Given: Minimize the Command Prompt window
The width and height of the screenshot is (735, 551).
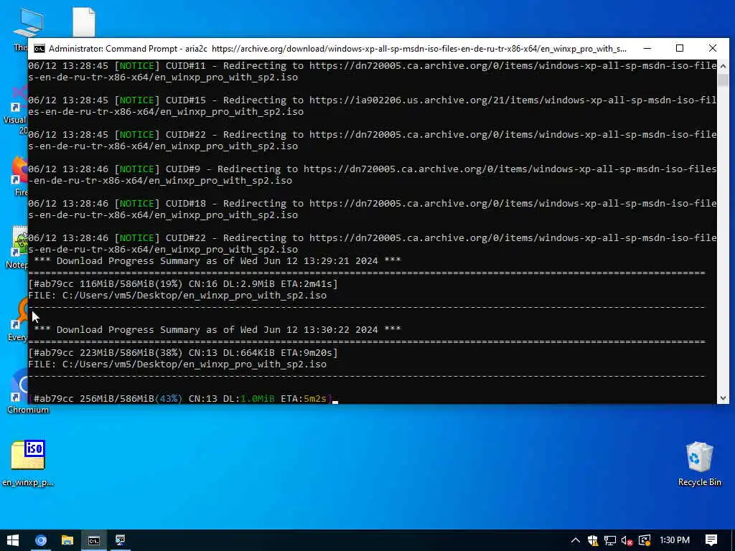Looking at the screenshot, I should click(x=647, y=48).
